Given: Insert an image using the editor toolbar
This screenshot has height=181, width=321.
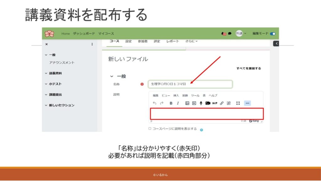Looking at the screenshot, I should pyautogui.click(x=187, y=103).
